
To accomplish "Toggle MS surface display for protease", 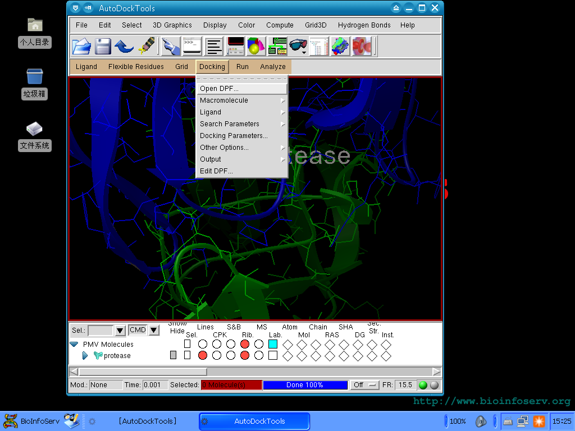I will click(x=259, y=355).
